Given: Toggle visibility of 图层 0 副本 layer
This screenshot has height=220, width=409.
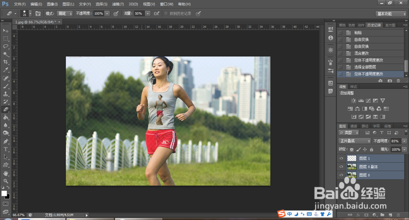Looking at the screenshot, I should pyautogui.click(x=341, y=167).
